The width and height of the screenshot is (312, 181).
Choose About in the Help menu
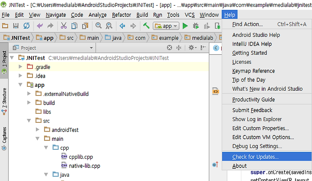(266, 166)
